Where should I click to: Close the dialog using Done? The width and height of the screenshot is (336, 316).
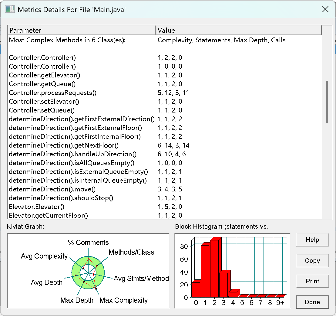tap(312, 302)
